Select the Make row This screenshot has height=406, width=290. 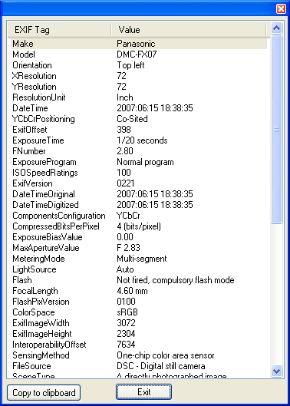(139, 44)
